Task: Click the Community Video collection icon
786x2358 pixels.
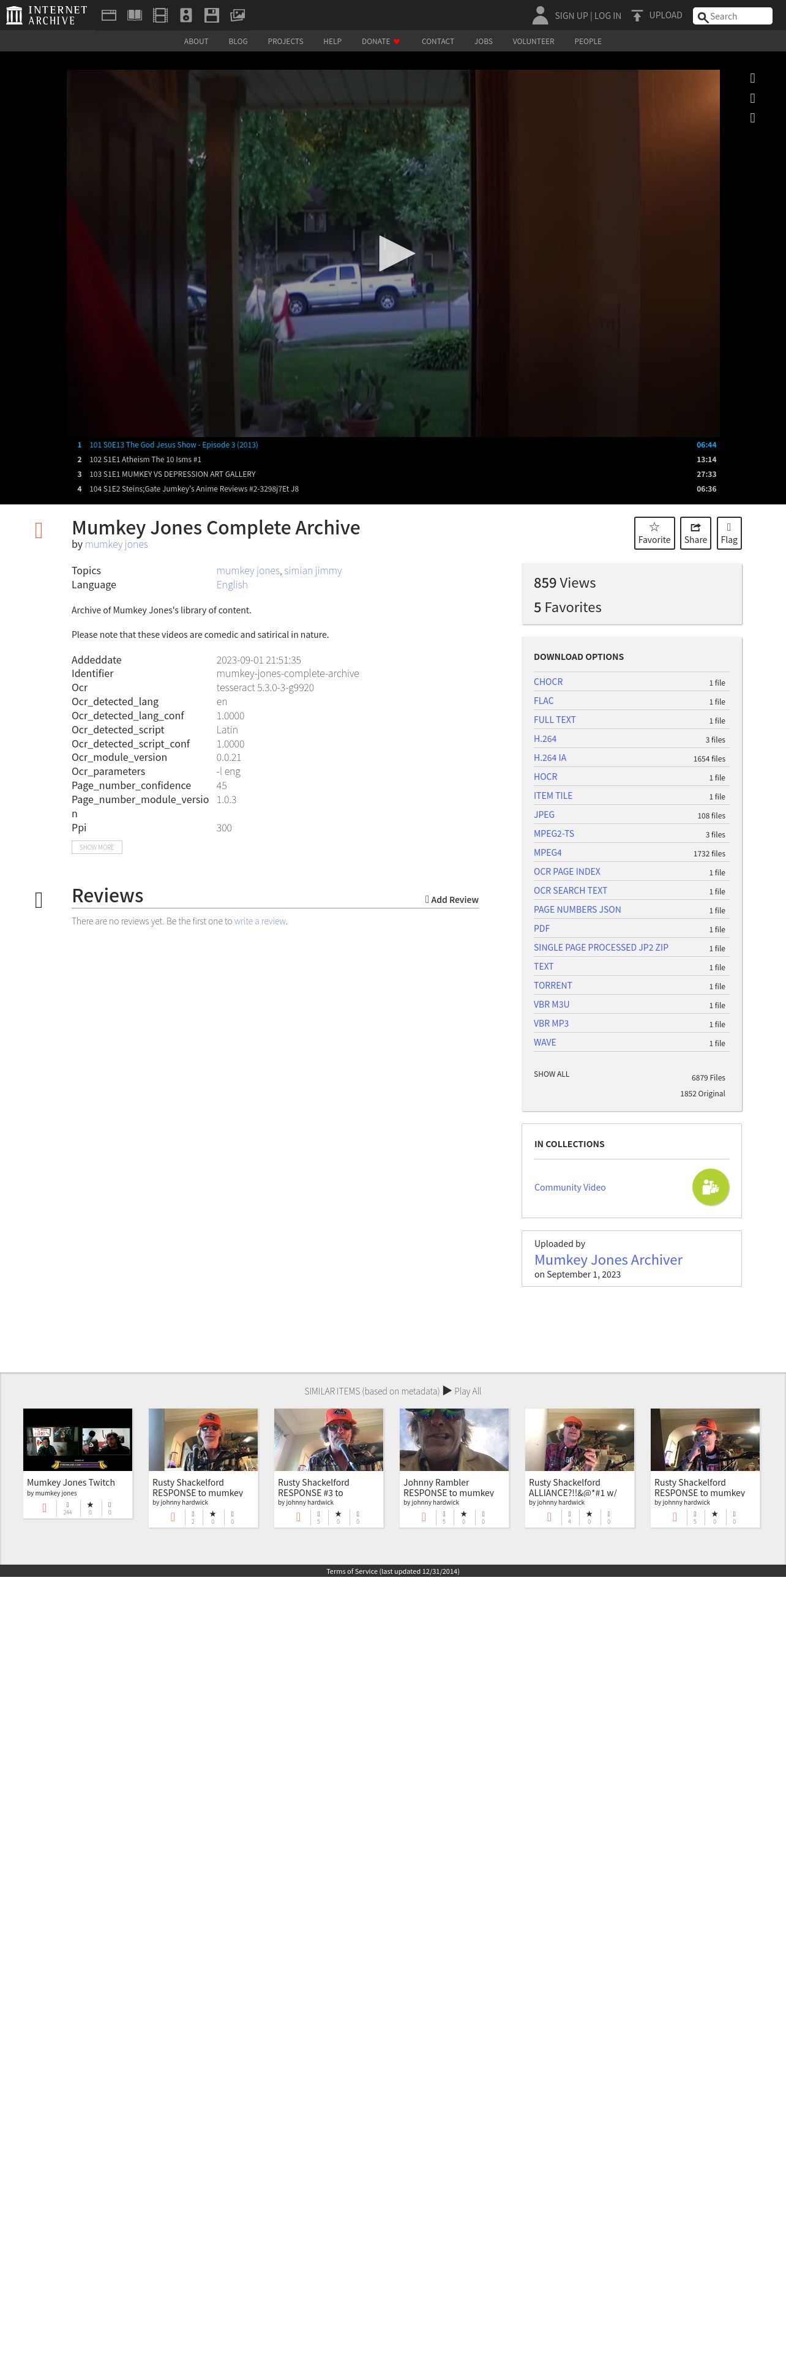Action: coord(710,1187)
